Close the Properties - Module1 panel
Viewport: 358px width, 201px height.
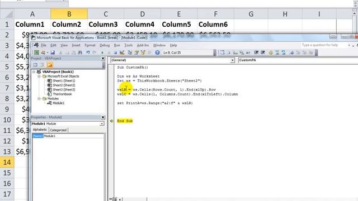(x=103, y=117)
